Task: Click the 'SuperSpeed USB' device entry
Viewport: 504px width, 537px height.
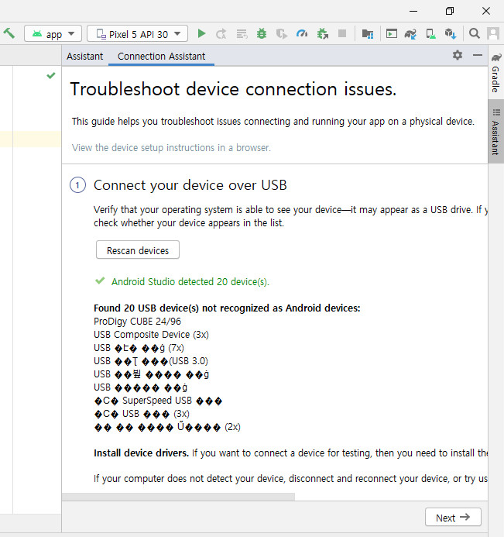Action: coord(158,401)
